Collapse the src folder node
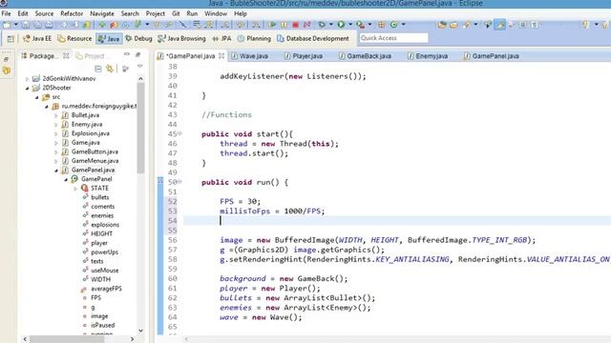Image resolution: width=611 pixels, height=343 pixels. click(37, 97)
